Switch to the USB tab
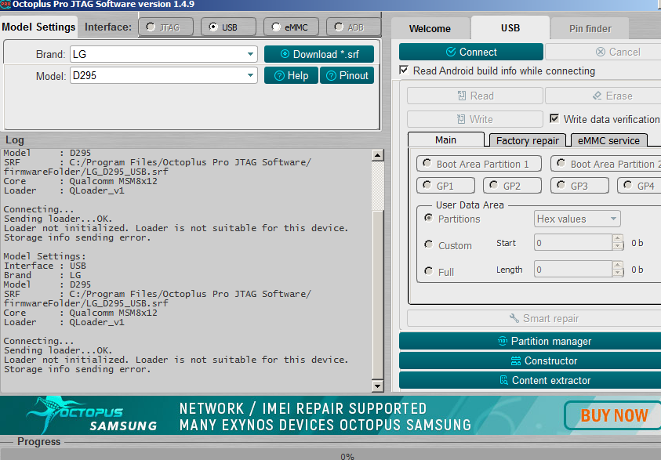Screen dimensions: 661x460 click(510, 27)
